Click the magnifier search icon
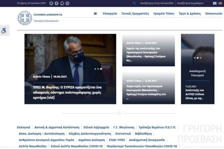This screenshot has height=149, width=224. pyautogui.click(x=134, y=3)
